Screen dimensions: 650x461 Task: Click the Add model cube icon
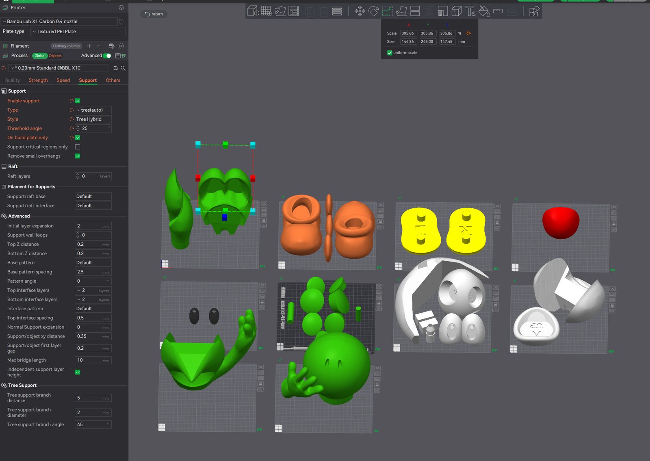(253, 11)
